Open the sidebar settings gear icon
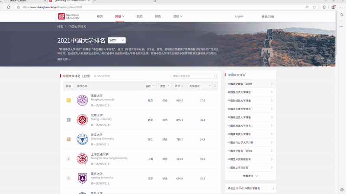Viewport: 346px width, 194px height. tap(342, 190)
